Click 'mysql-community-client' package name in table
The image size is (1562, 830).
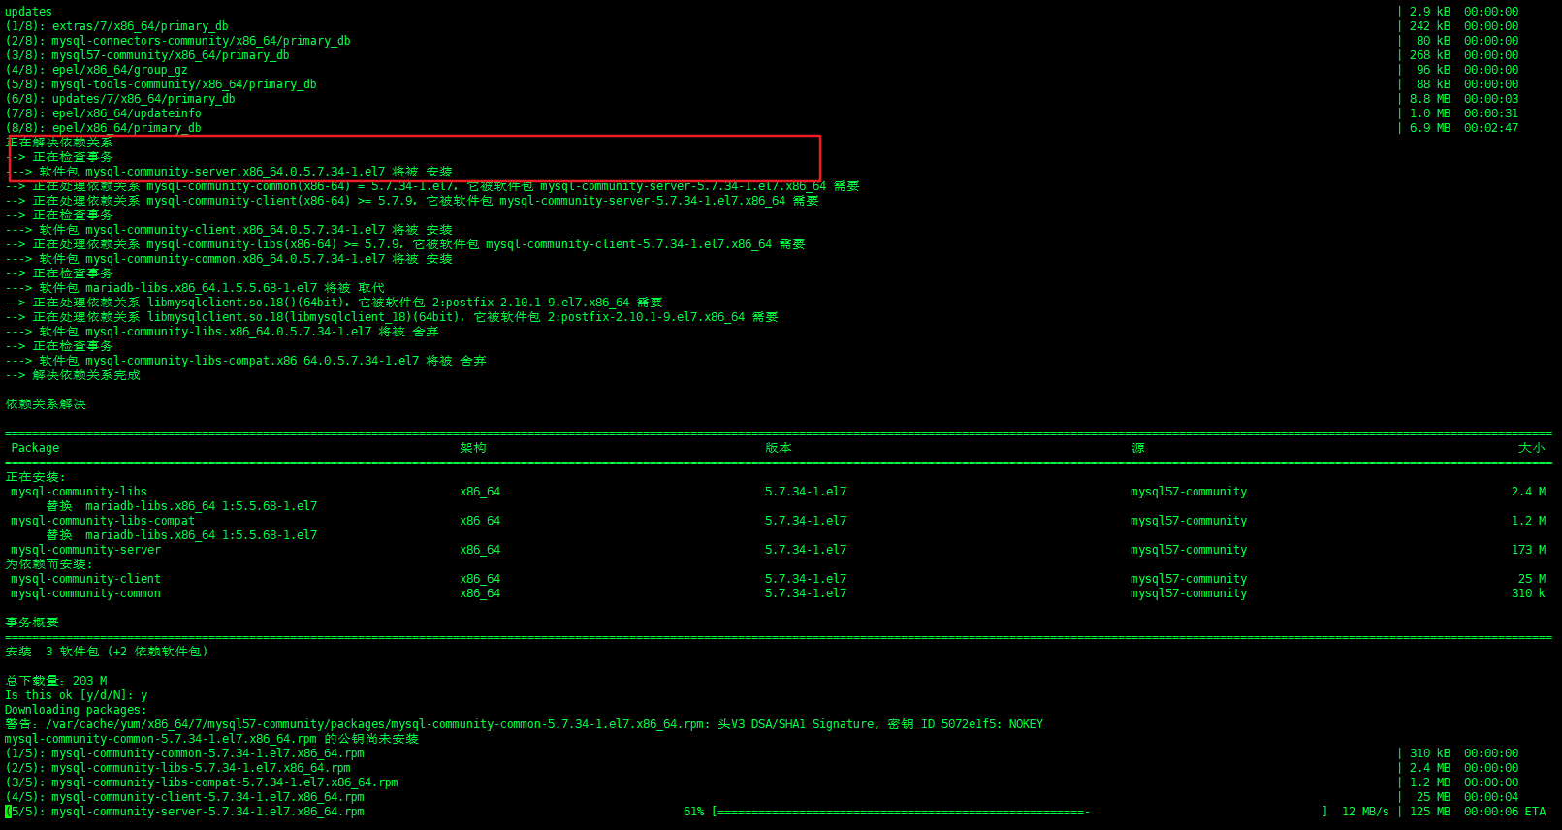click(x=86, y=579)
